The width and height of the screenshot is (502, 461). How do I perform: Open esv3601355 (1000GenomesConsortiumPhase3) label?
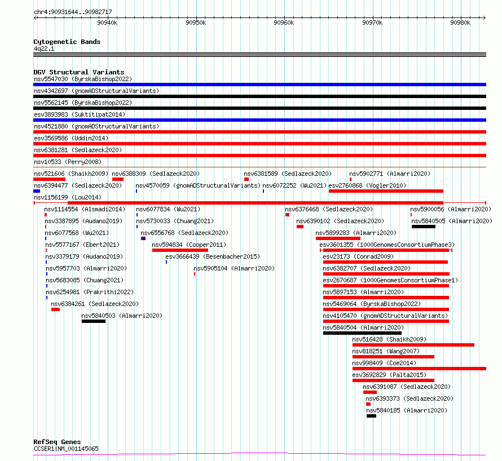click(x=387, y=245)
